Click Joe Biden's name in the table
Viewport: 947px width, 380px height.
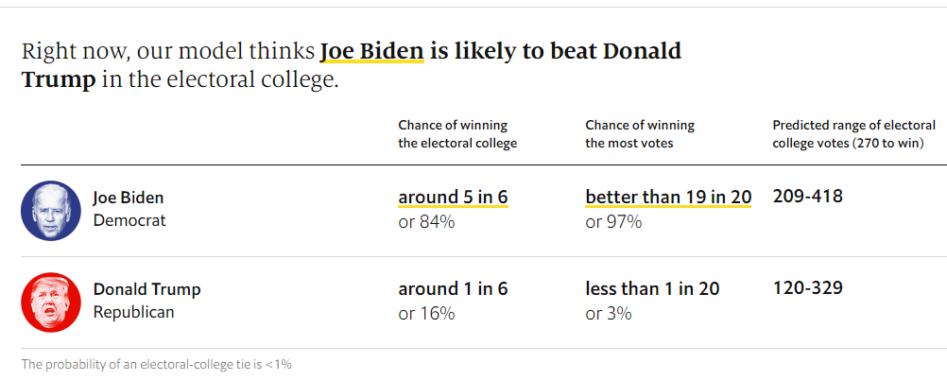(129, 198)
